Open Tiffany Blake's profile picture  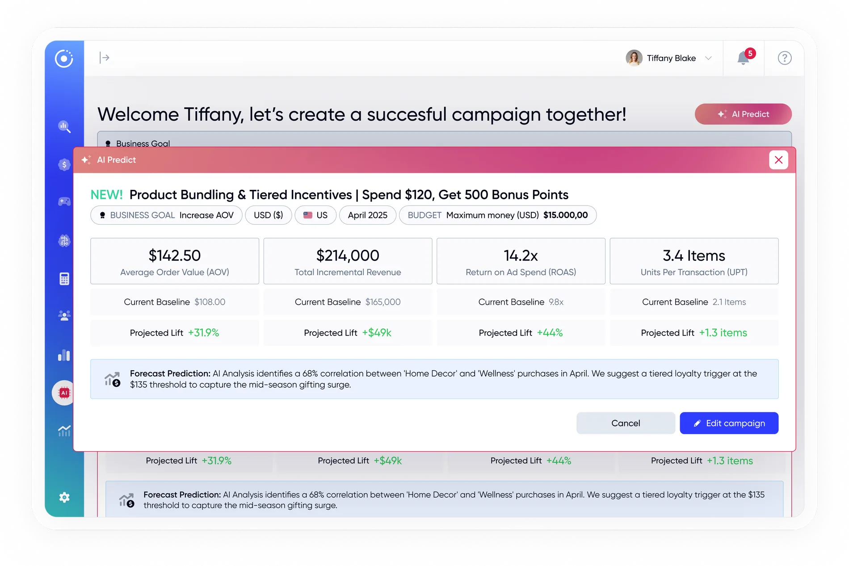(x=634, y=58)
